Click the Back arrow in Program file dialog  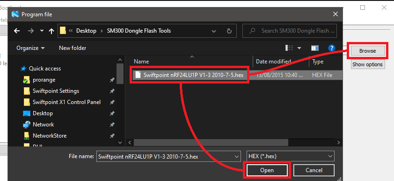(17, 31)
